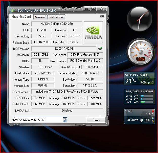Open the Validation tab

(x=56, y=17)
